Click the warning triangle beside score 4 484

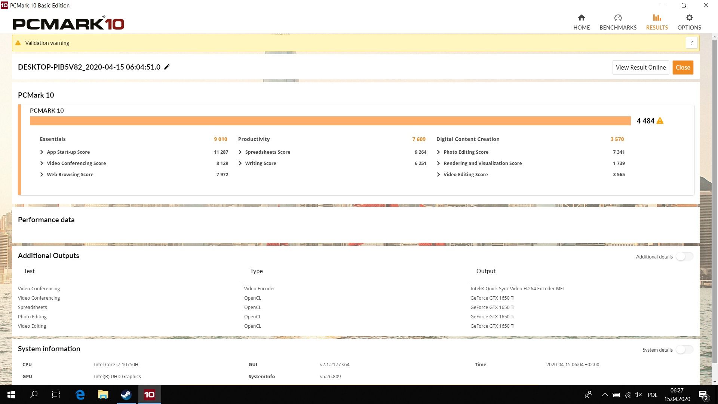point(660,121)
